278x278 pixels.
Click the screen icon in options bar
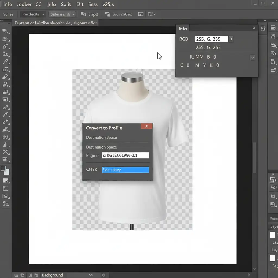141,14
